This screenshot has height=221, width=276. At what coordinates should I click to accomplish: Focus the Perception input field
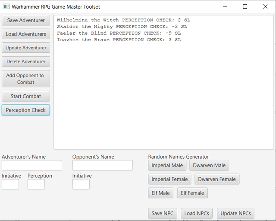coord(36,185)
